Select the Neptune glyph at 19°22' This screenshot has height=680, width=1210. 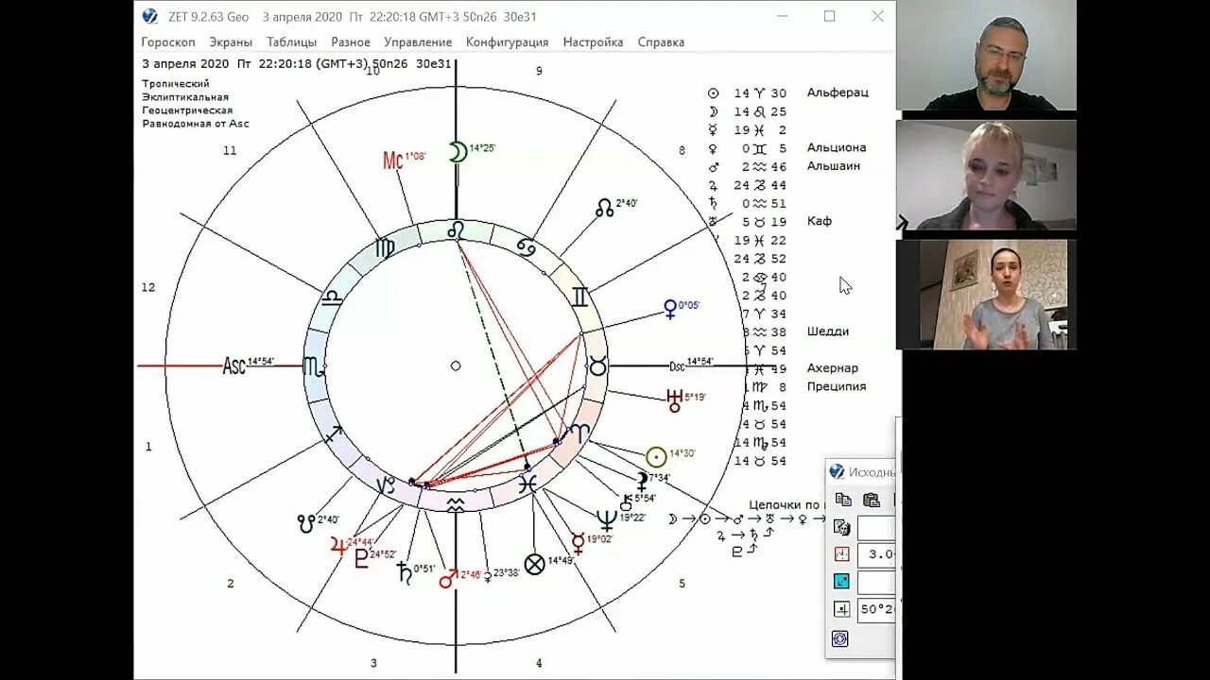click(607, 519)
